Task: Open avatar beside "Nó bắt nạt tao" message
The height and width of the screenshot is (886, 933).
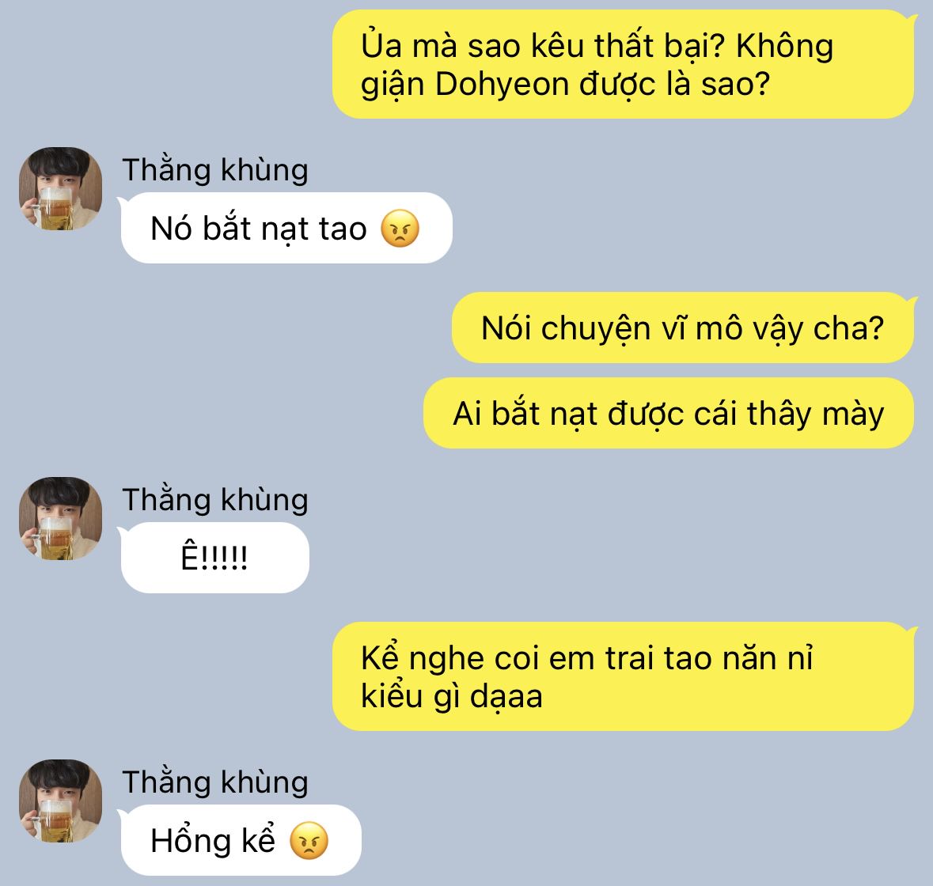Action: pos(61,188)
